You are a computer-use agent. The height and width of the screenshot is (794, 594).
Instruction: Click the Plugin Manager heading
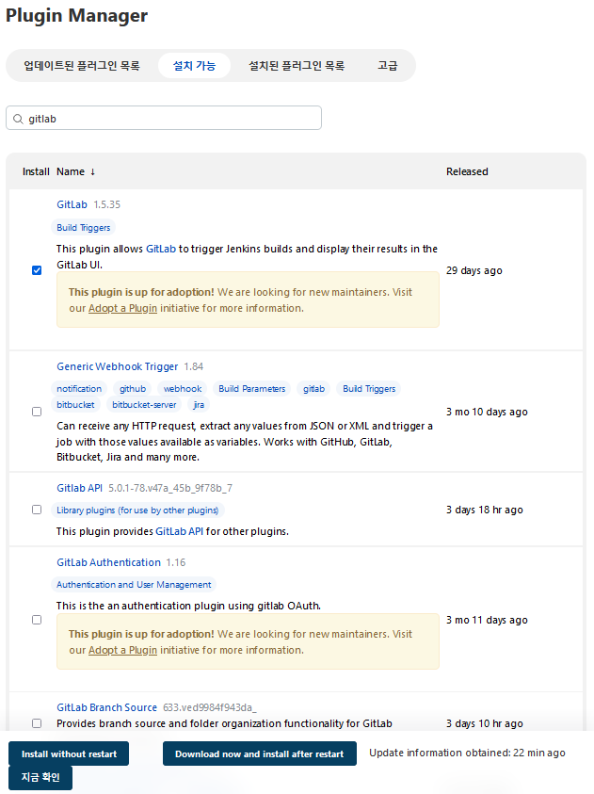(76, 15)
